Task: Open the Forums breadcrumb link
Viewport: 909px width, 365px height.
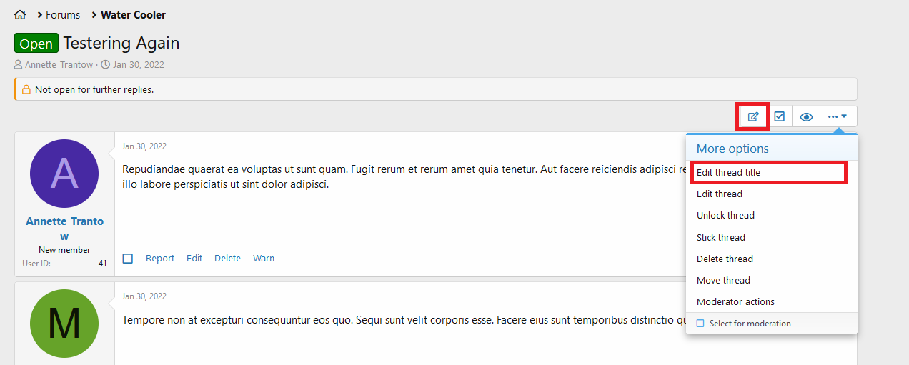Action: pyautogui.click(x=63, y=14)
